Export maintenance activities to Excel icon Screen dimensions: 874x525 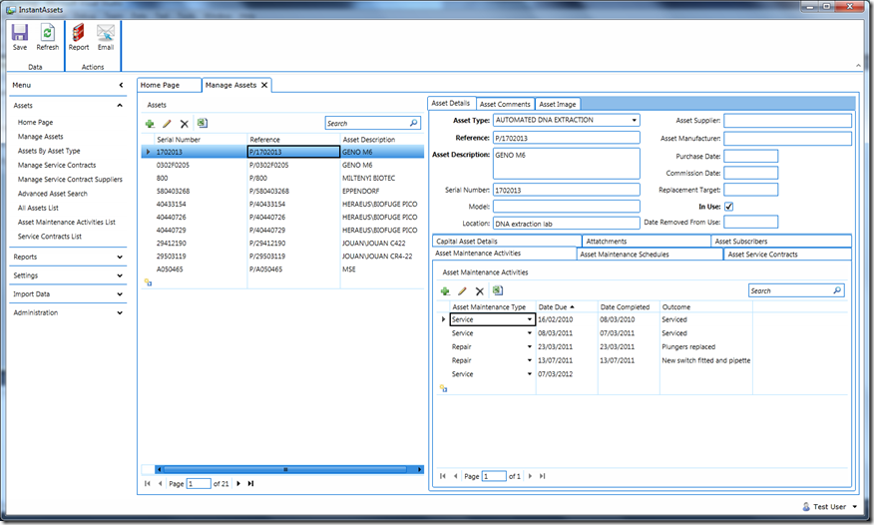[497, 290]
